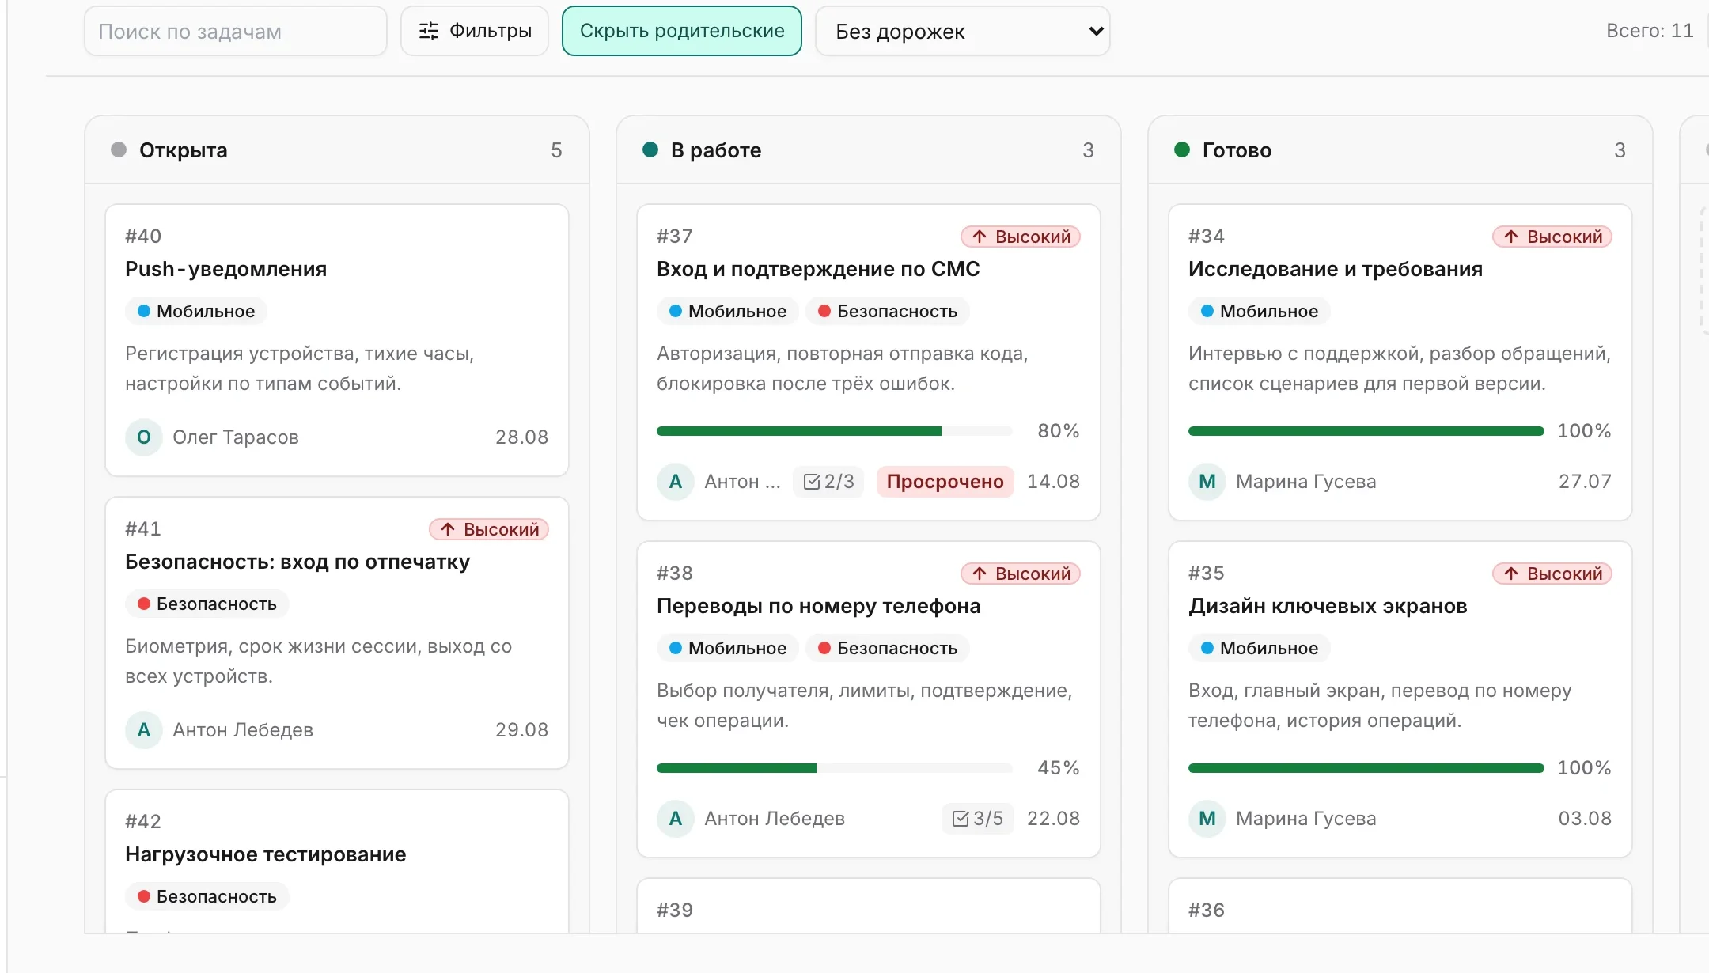Open task Переводы по номеру телефона
The width and height of the screenshot is (1709, 973).
click(818, 606)
